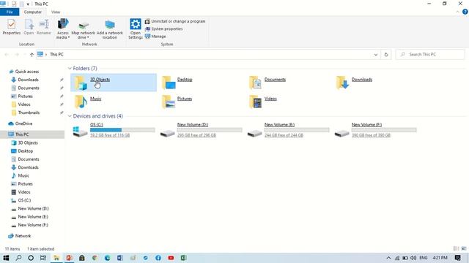This screenshot has width=469, height=263.
Task: Show hidden system tray icons
Action: (x=388, y=258)
